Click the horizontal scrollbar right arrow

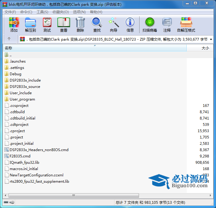211,195
